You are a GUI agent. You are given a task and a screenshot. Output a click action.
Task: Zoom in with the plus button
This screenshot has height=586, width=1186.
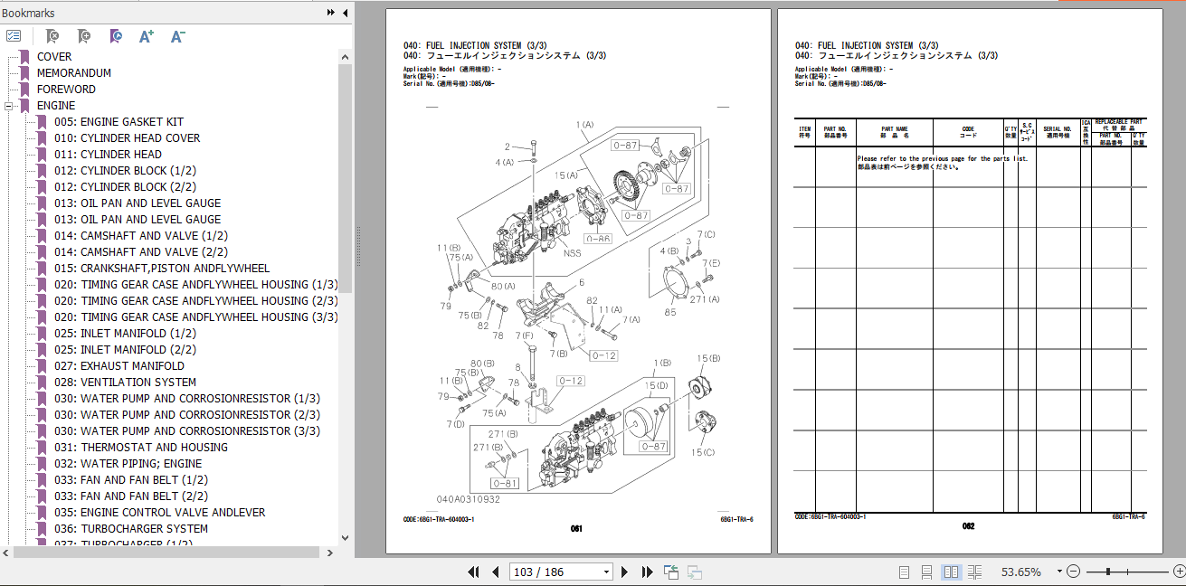coord(1178,572)
